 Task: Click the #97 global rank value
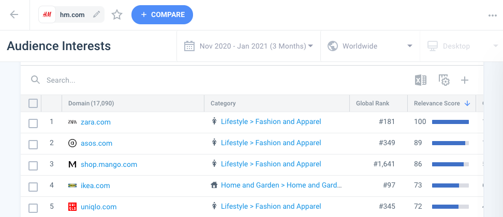[389, 185]
